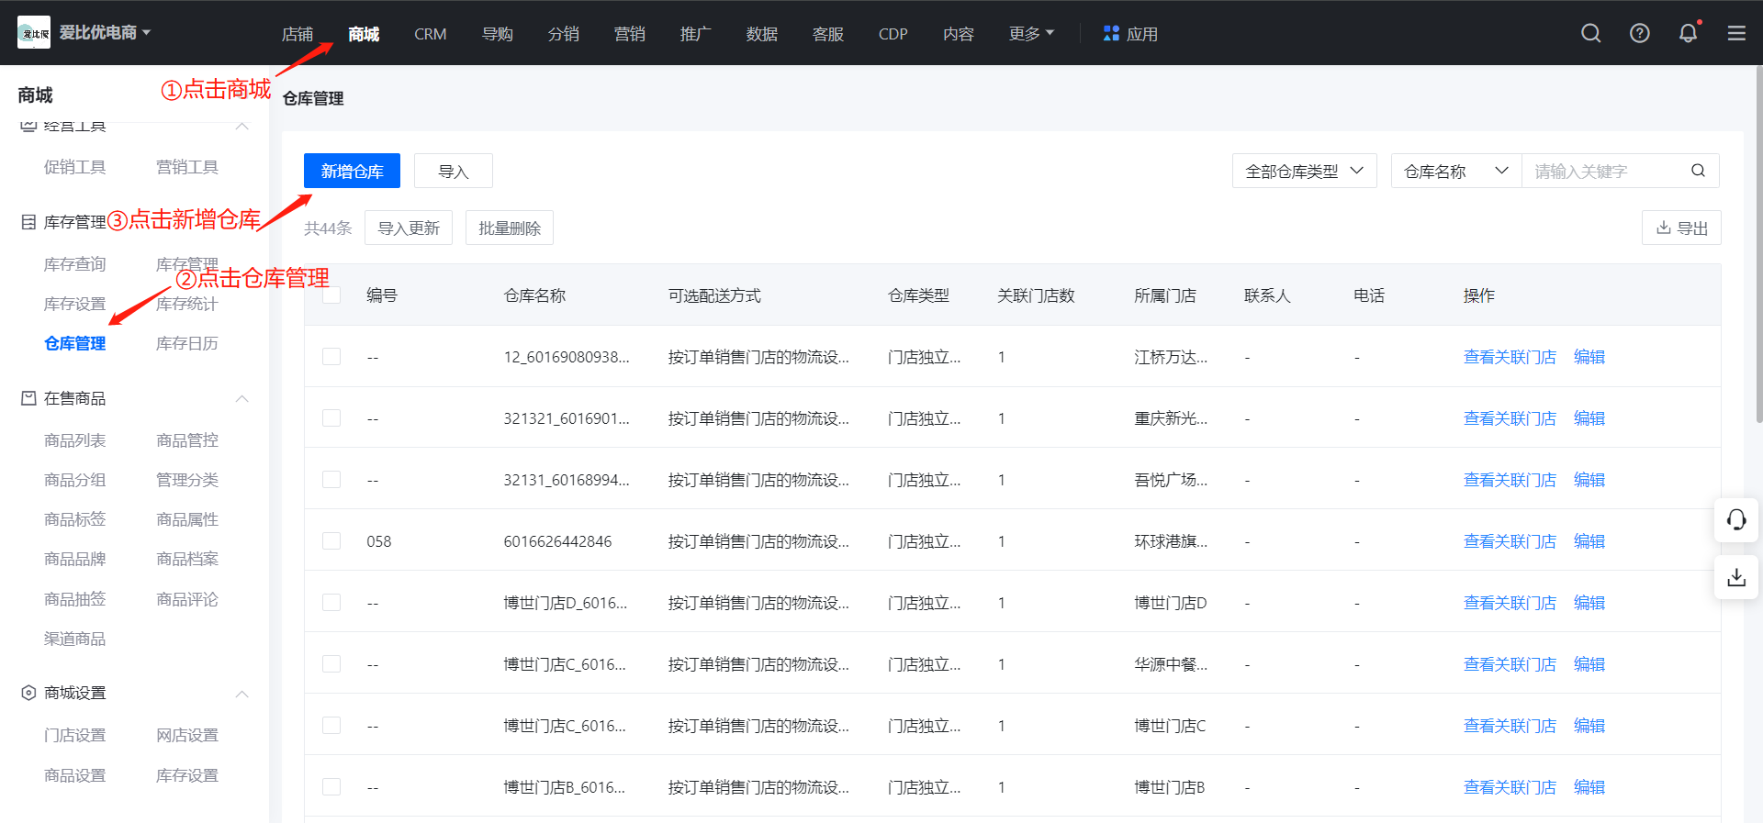Switch to the 内容 top tab
Image resolution: width=1763 pixels, height=823 pixels.
click(958, 34)
